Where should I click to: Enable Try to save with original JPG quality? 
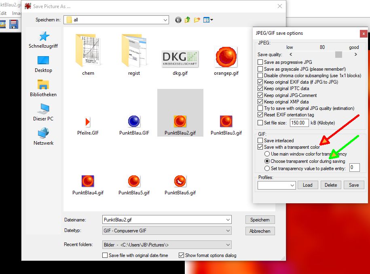pyautogui.click(x=260, y=108)
